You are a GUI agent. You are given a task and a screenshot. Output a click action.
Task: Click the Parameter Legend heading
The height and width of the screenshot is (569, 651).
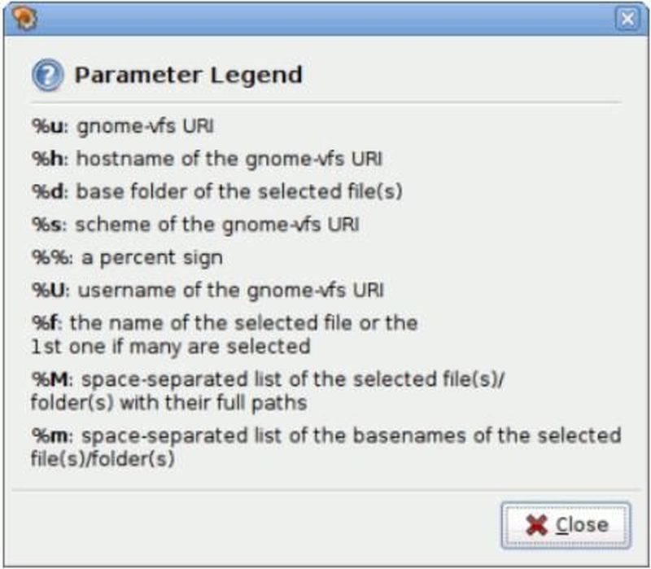click(x=188, y=76)
